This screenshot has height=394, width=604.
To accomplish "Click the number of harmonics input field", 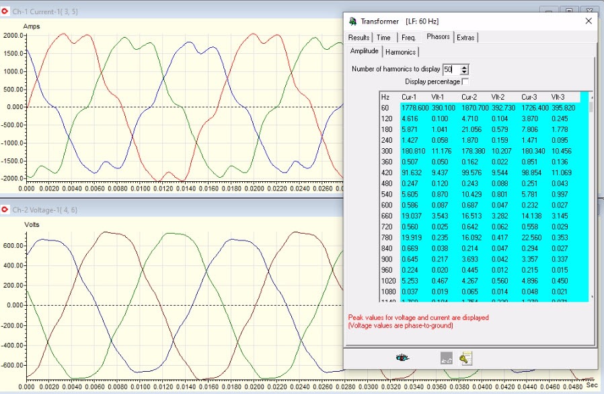I will click(449, 69).
